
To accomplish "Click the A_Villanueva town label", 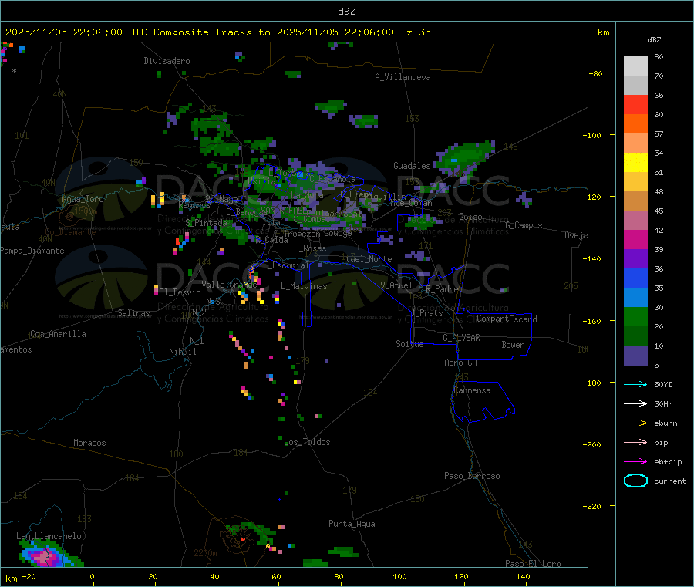I will click(x=403, y=77).
